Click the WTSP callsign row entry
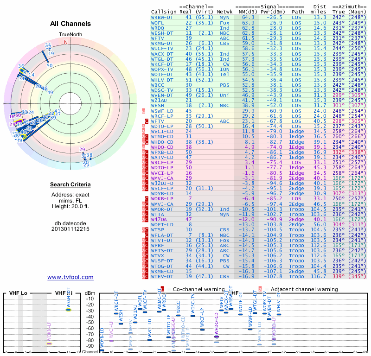The image size is (371, 356). pyautogui.click(x=157, y=230)
